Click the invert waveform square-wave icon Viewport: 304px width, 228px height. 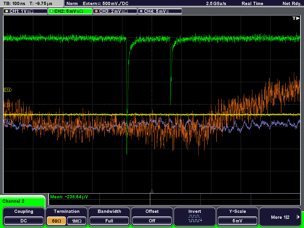(195, 218)
